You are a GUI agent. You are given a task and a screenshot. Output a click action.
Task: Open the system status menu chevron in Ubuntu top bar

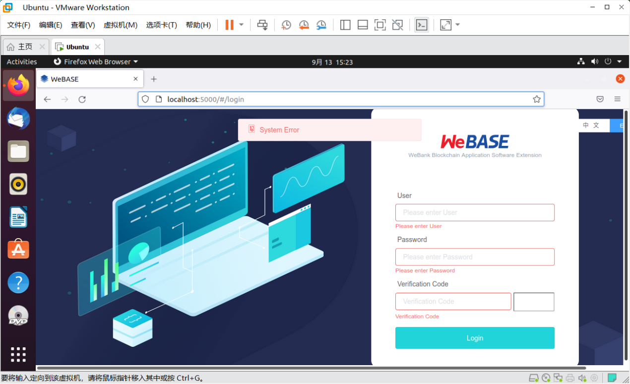(619, 62)
